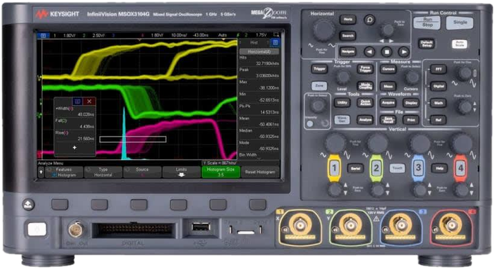The height and width of the screenshot is (269, 495).
Task: Tap the blue icon on the measurements popup
Action: 78,101
